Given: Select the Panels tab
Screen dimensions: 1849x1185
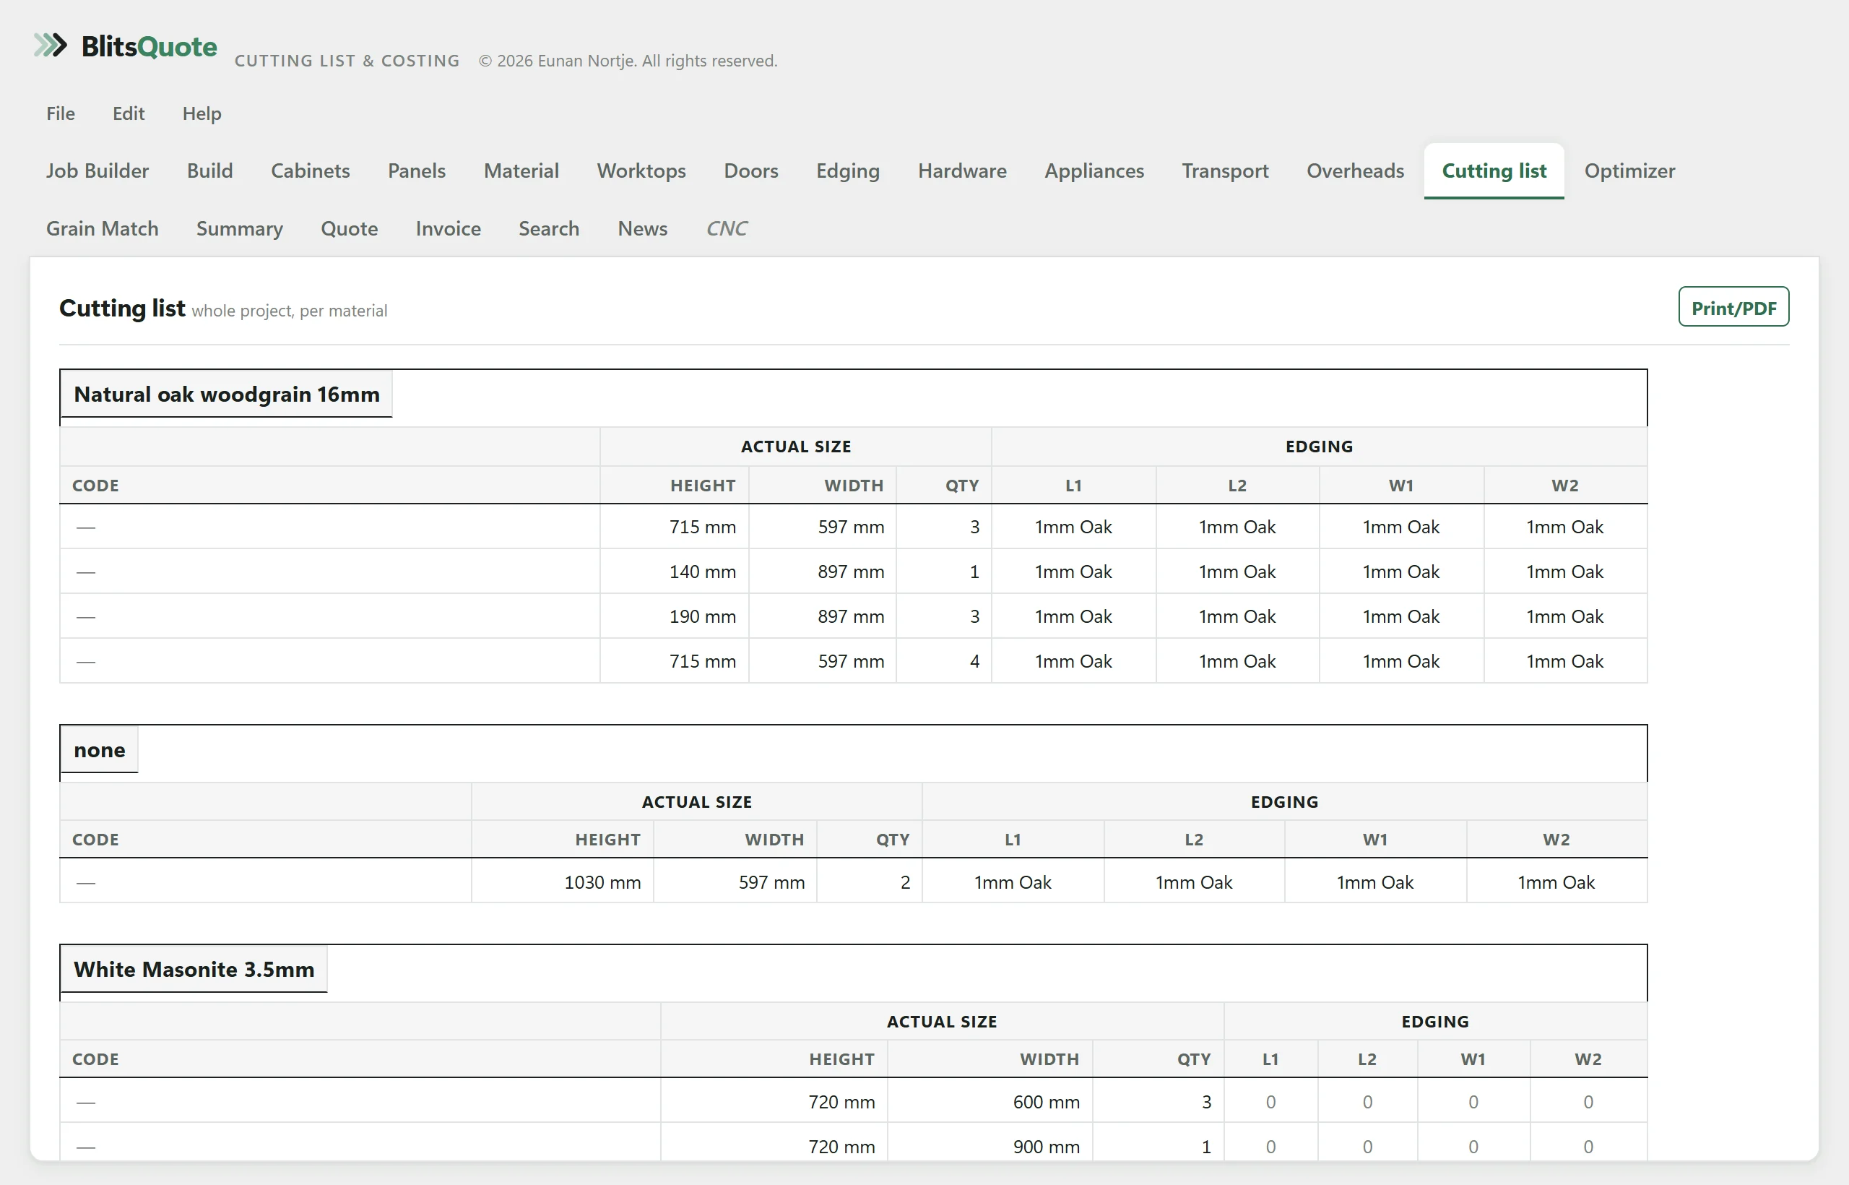Looking at the screenshot, I should 417,171.
